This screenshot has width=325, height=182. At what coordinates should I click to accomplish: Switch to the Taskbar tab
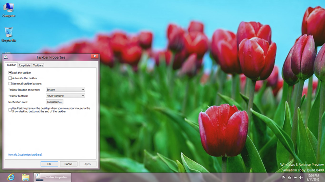coord(11,65)
